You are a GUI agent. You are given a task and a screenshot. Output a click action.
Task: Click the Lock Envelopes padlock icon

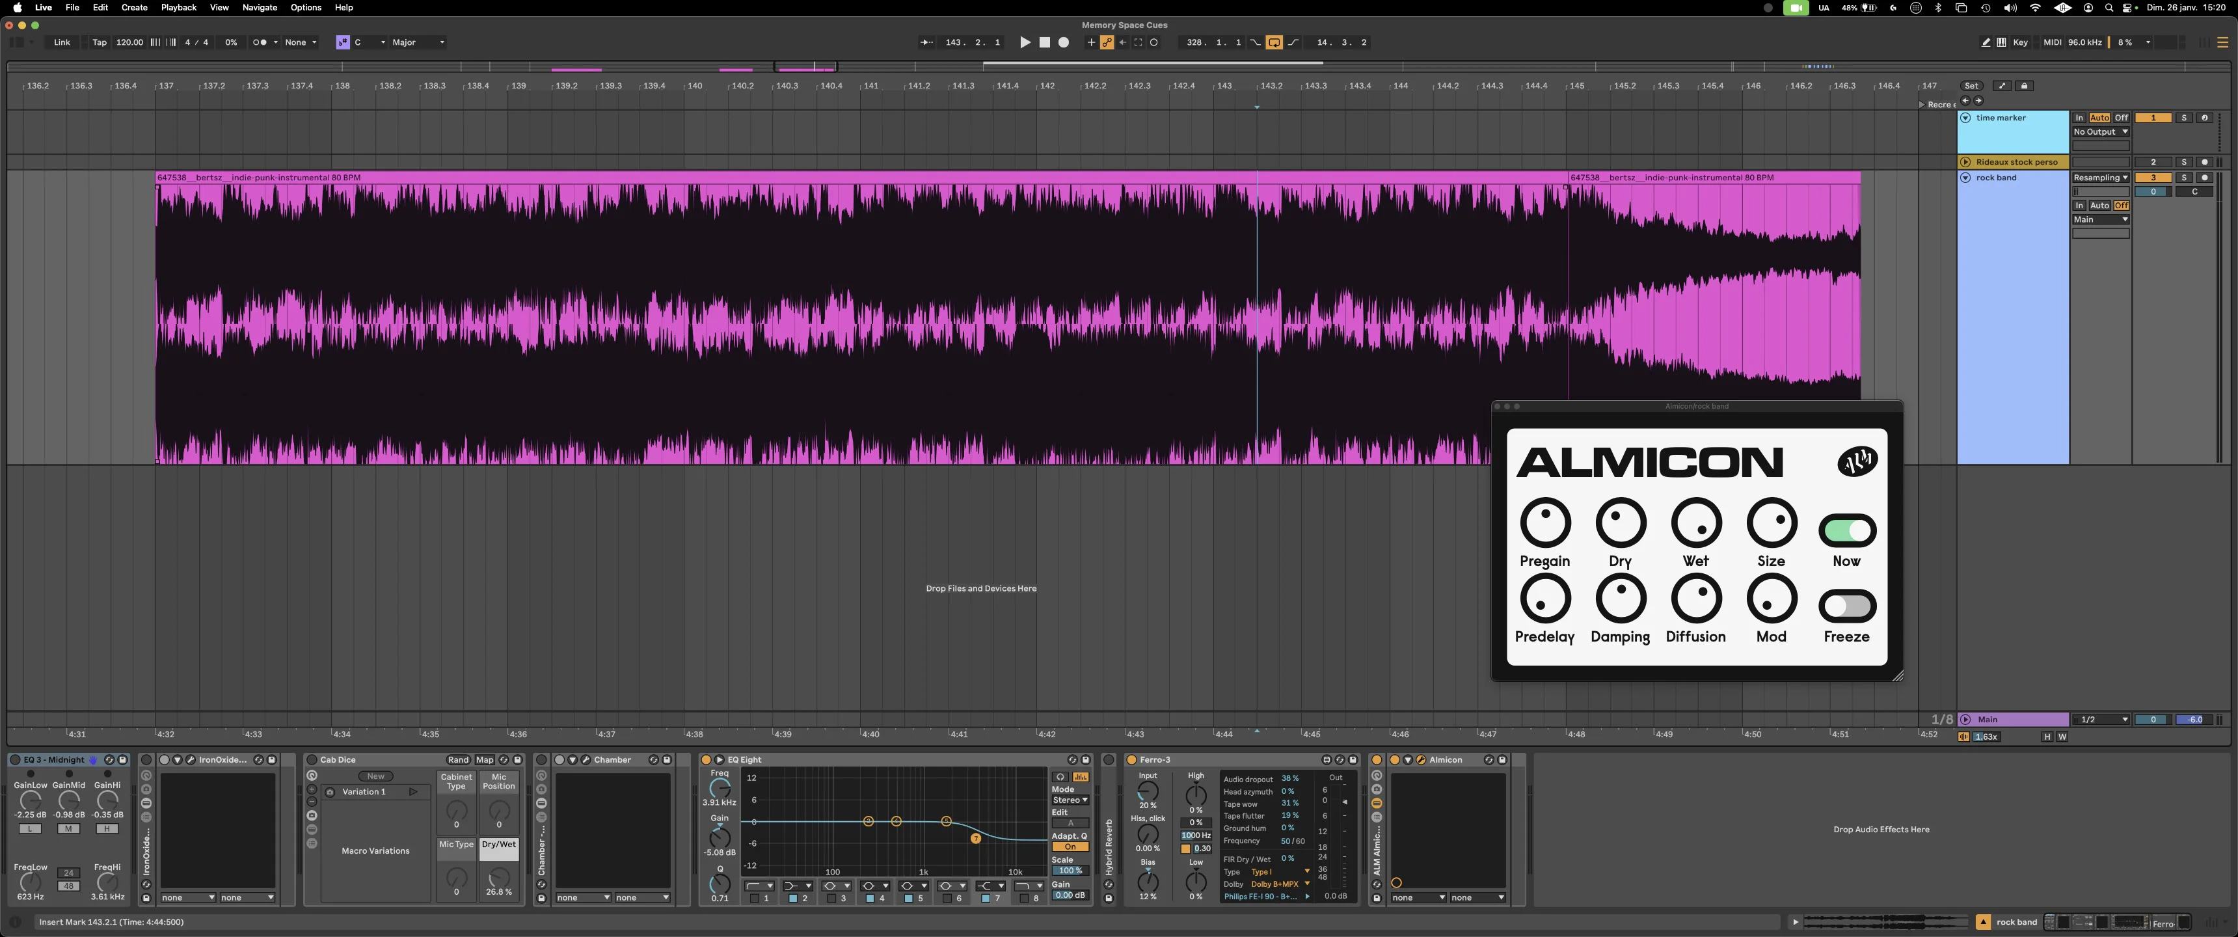click(2024, 86)
